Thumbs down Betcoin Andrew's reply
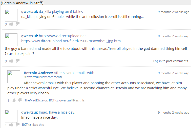 coord(20,100)
